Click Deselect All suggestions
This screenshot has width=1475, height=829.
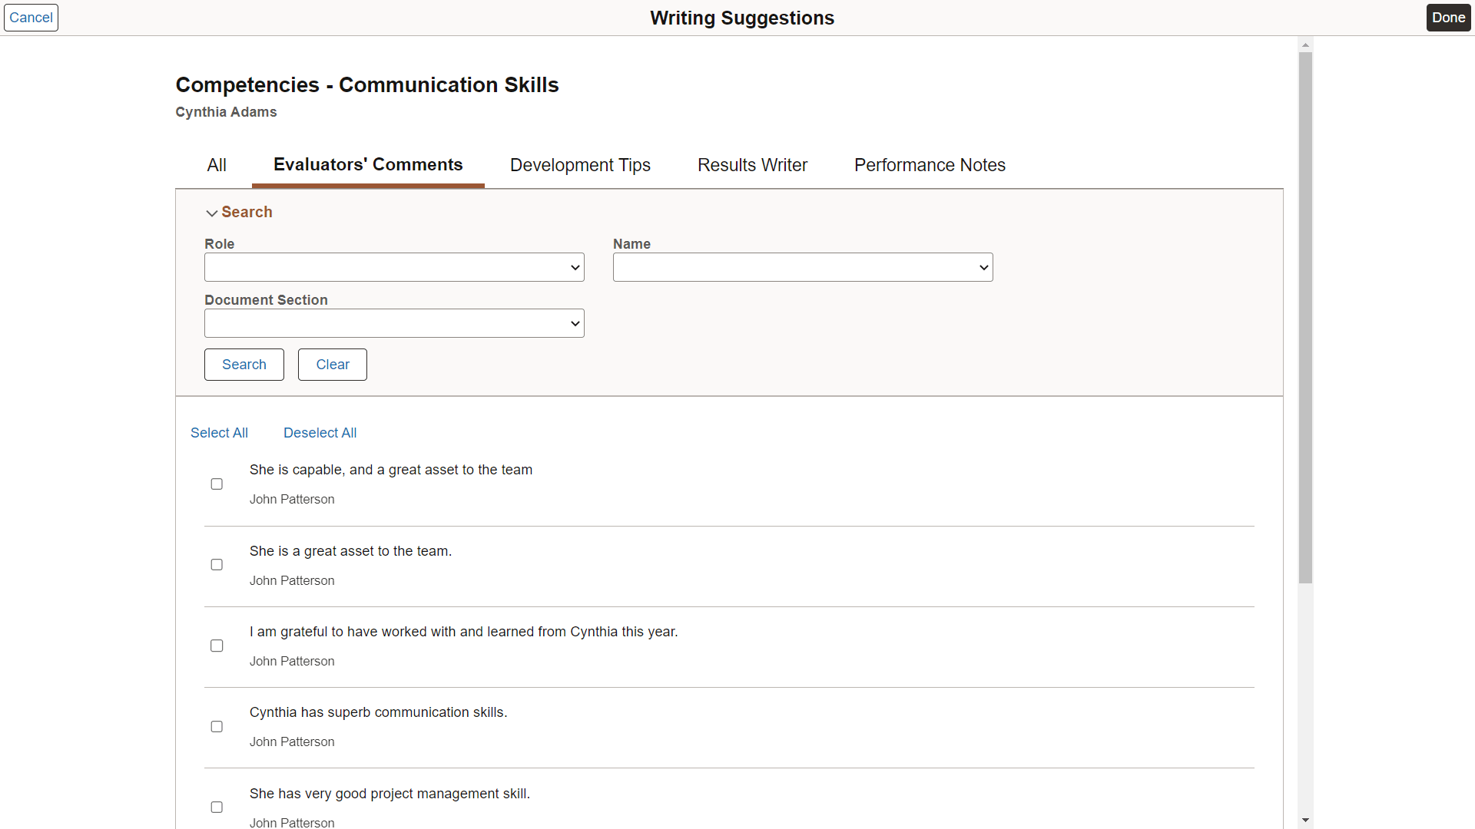(320, 432)
